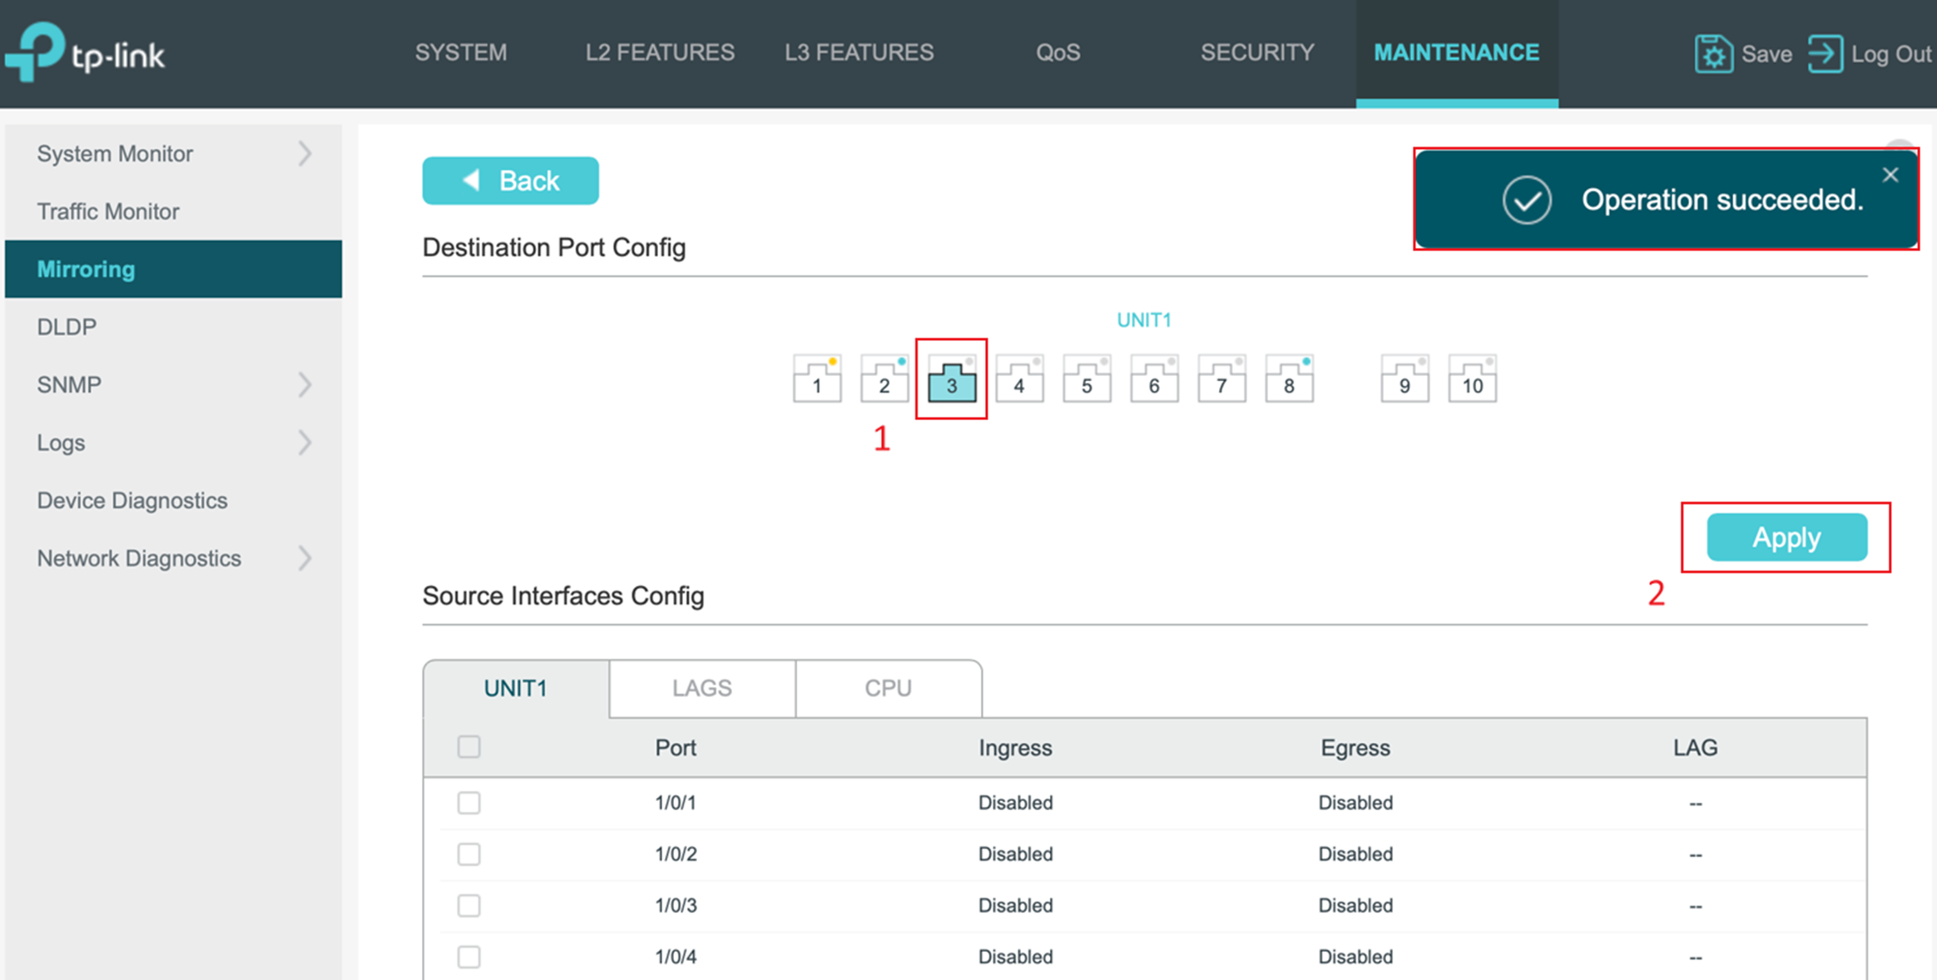
Task: Select port 7 in the destination diagram
Action: point(1221,379)
